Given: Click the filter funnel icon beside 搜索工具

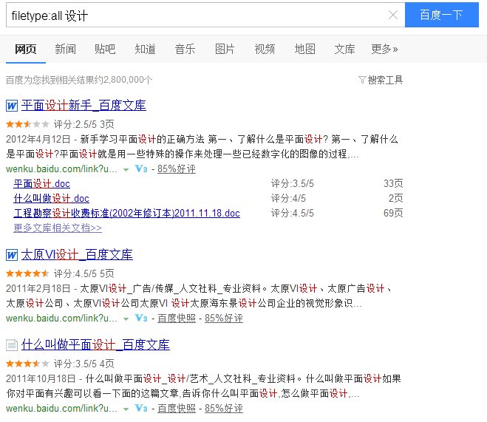Looking at the screenshot, I should coord(362,80).
